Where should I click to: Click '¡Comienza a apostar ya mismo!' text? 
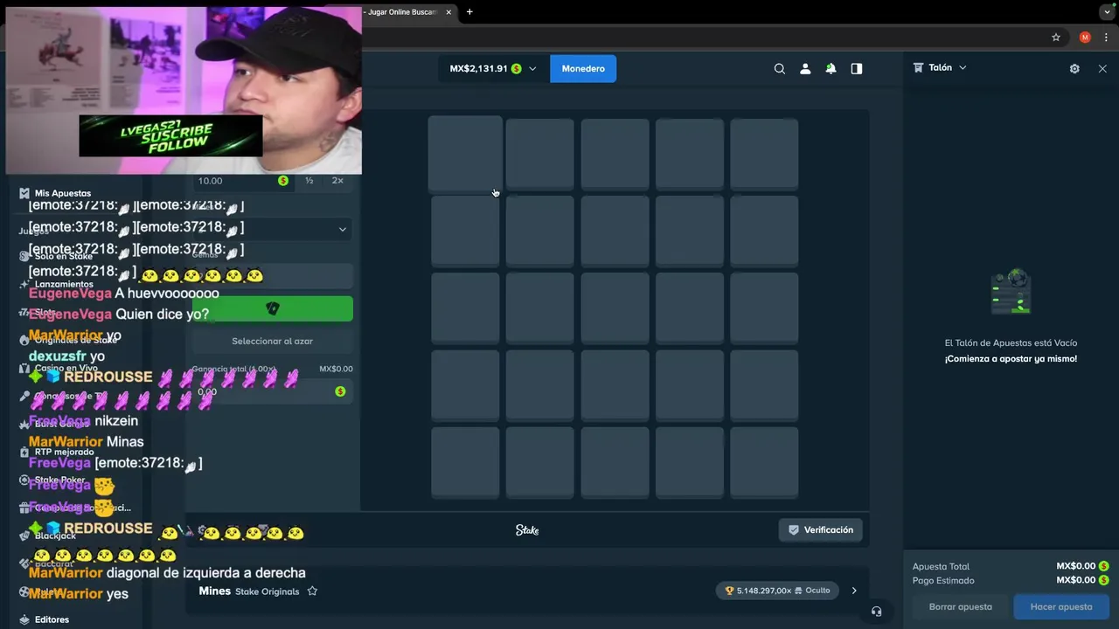coord(1011,359)
